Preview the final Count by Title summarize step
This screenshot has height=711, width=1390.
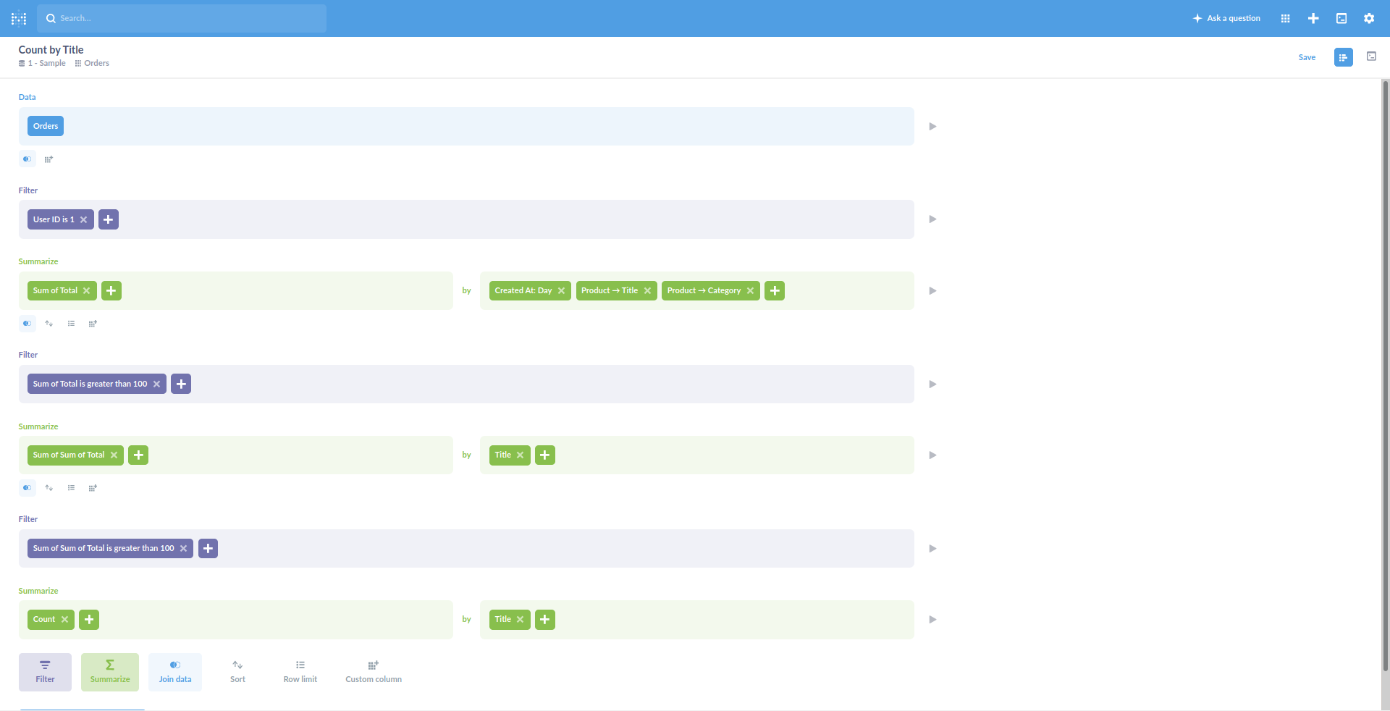[932, 619]
